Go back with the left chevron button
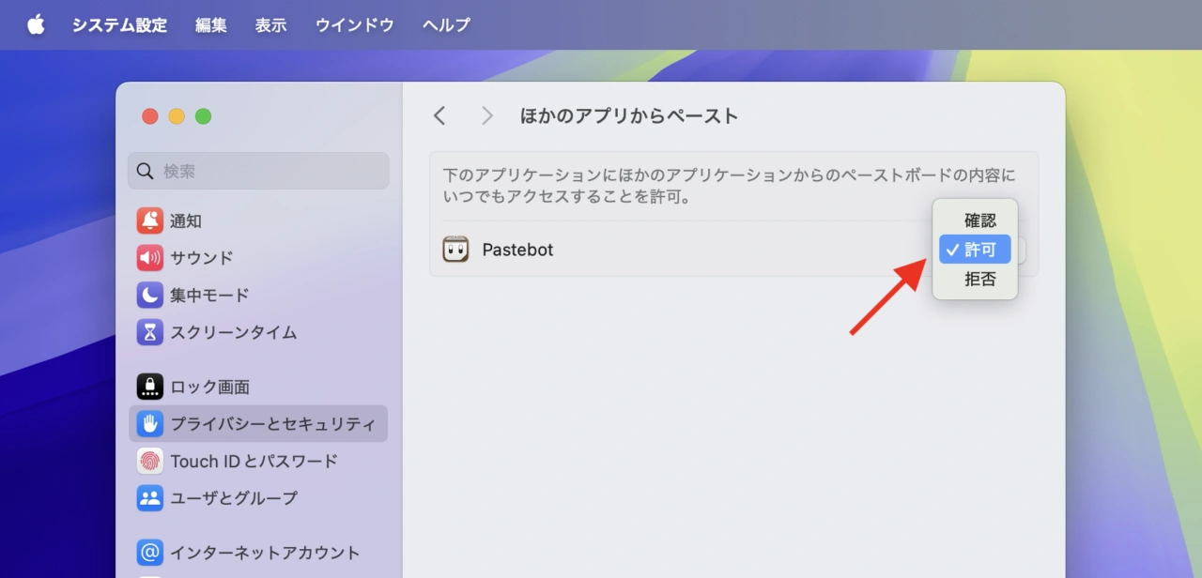Viewport: 1202px width, 578px height. pos(439,115)
